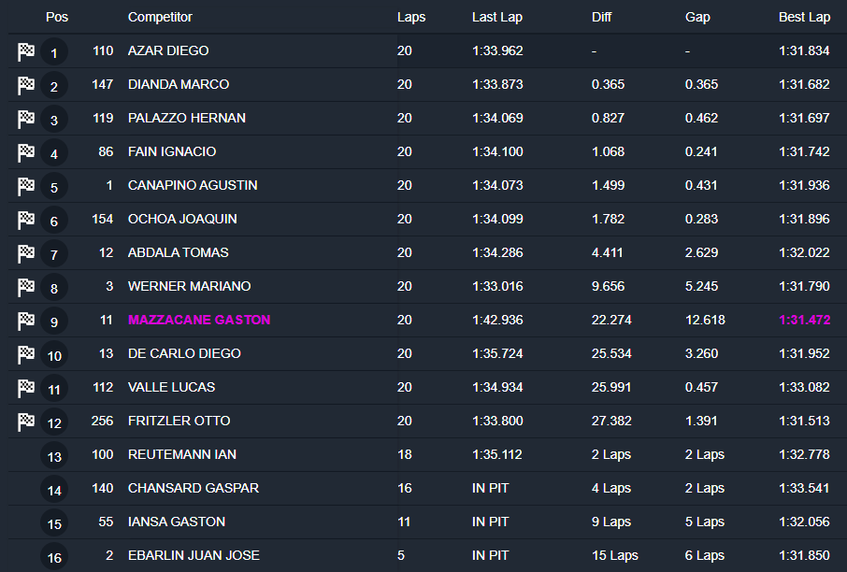Image resolution: width=847 pixels, height=572 pixels.
Task: Click position circle 16 for EBARLIN JUAN JOSE
Action: (54, 557)
